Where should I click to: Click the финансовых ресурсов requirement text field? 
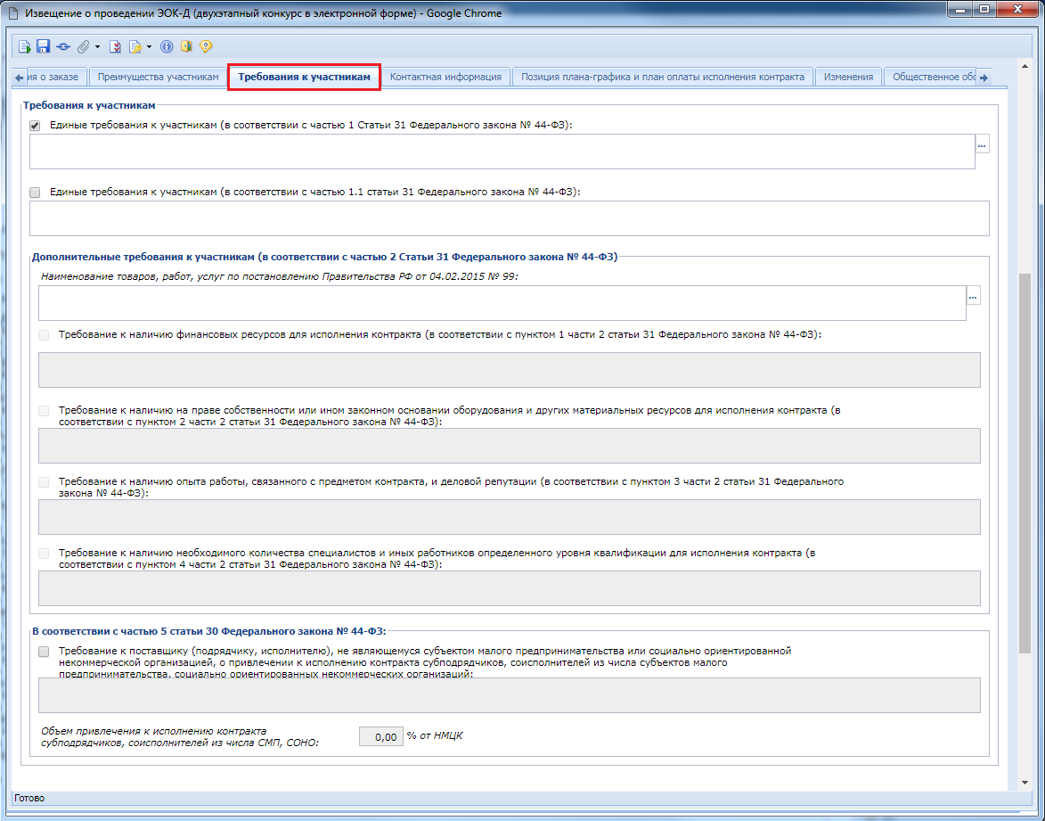[510, 369]
